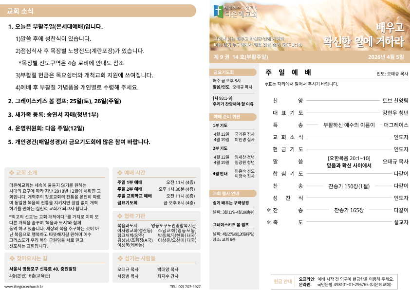Click the diamond icon beside 협력 기관
Screen dimensions: 410x290
pyautogui.click(x=120, y=216)
